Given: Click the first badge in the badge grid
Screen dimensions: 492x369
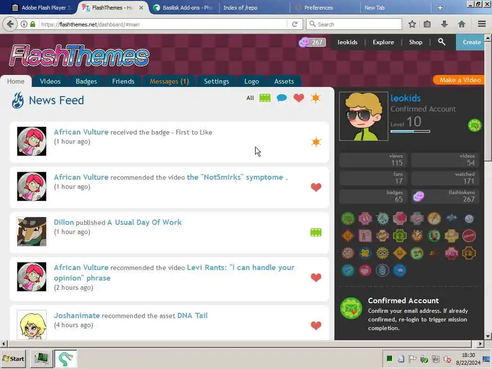Looking at the screenshot, I should pyautogui.click(x=348, y=219).
